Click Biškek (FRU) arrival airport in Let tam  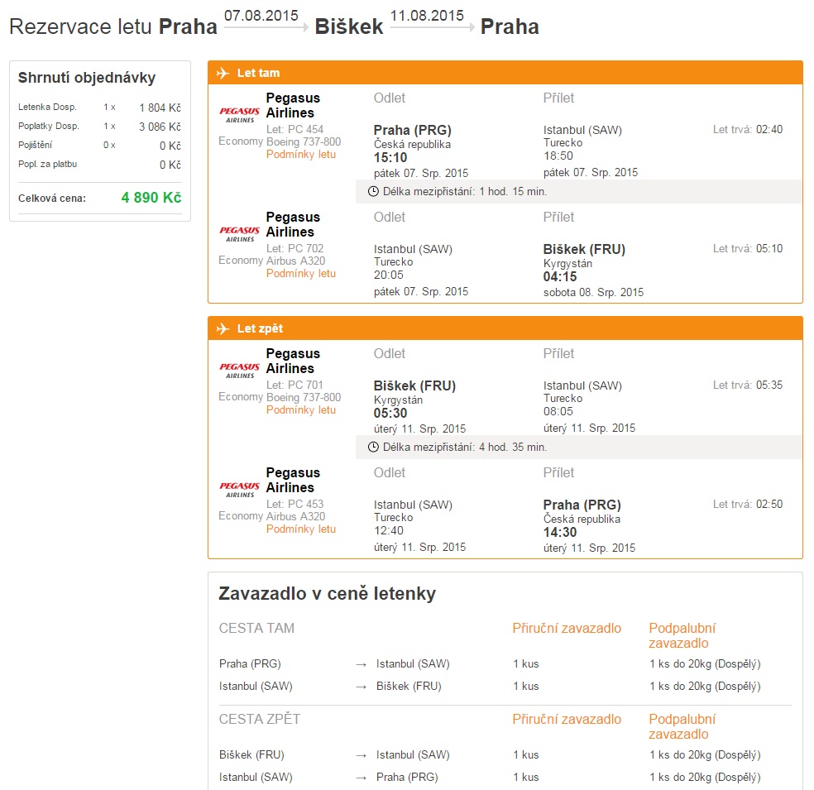tap(584, 249)
